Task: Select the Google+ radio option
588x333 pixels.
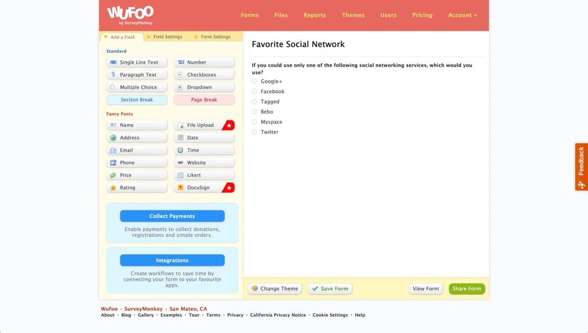Action: point(255,81)
